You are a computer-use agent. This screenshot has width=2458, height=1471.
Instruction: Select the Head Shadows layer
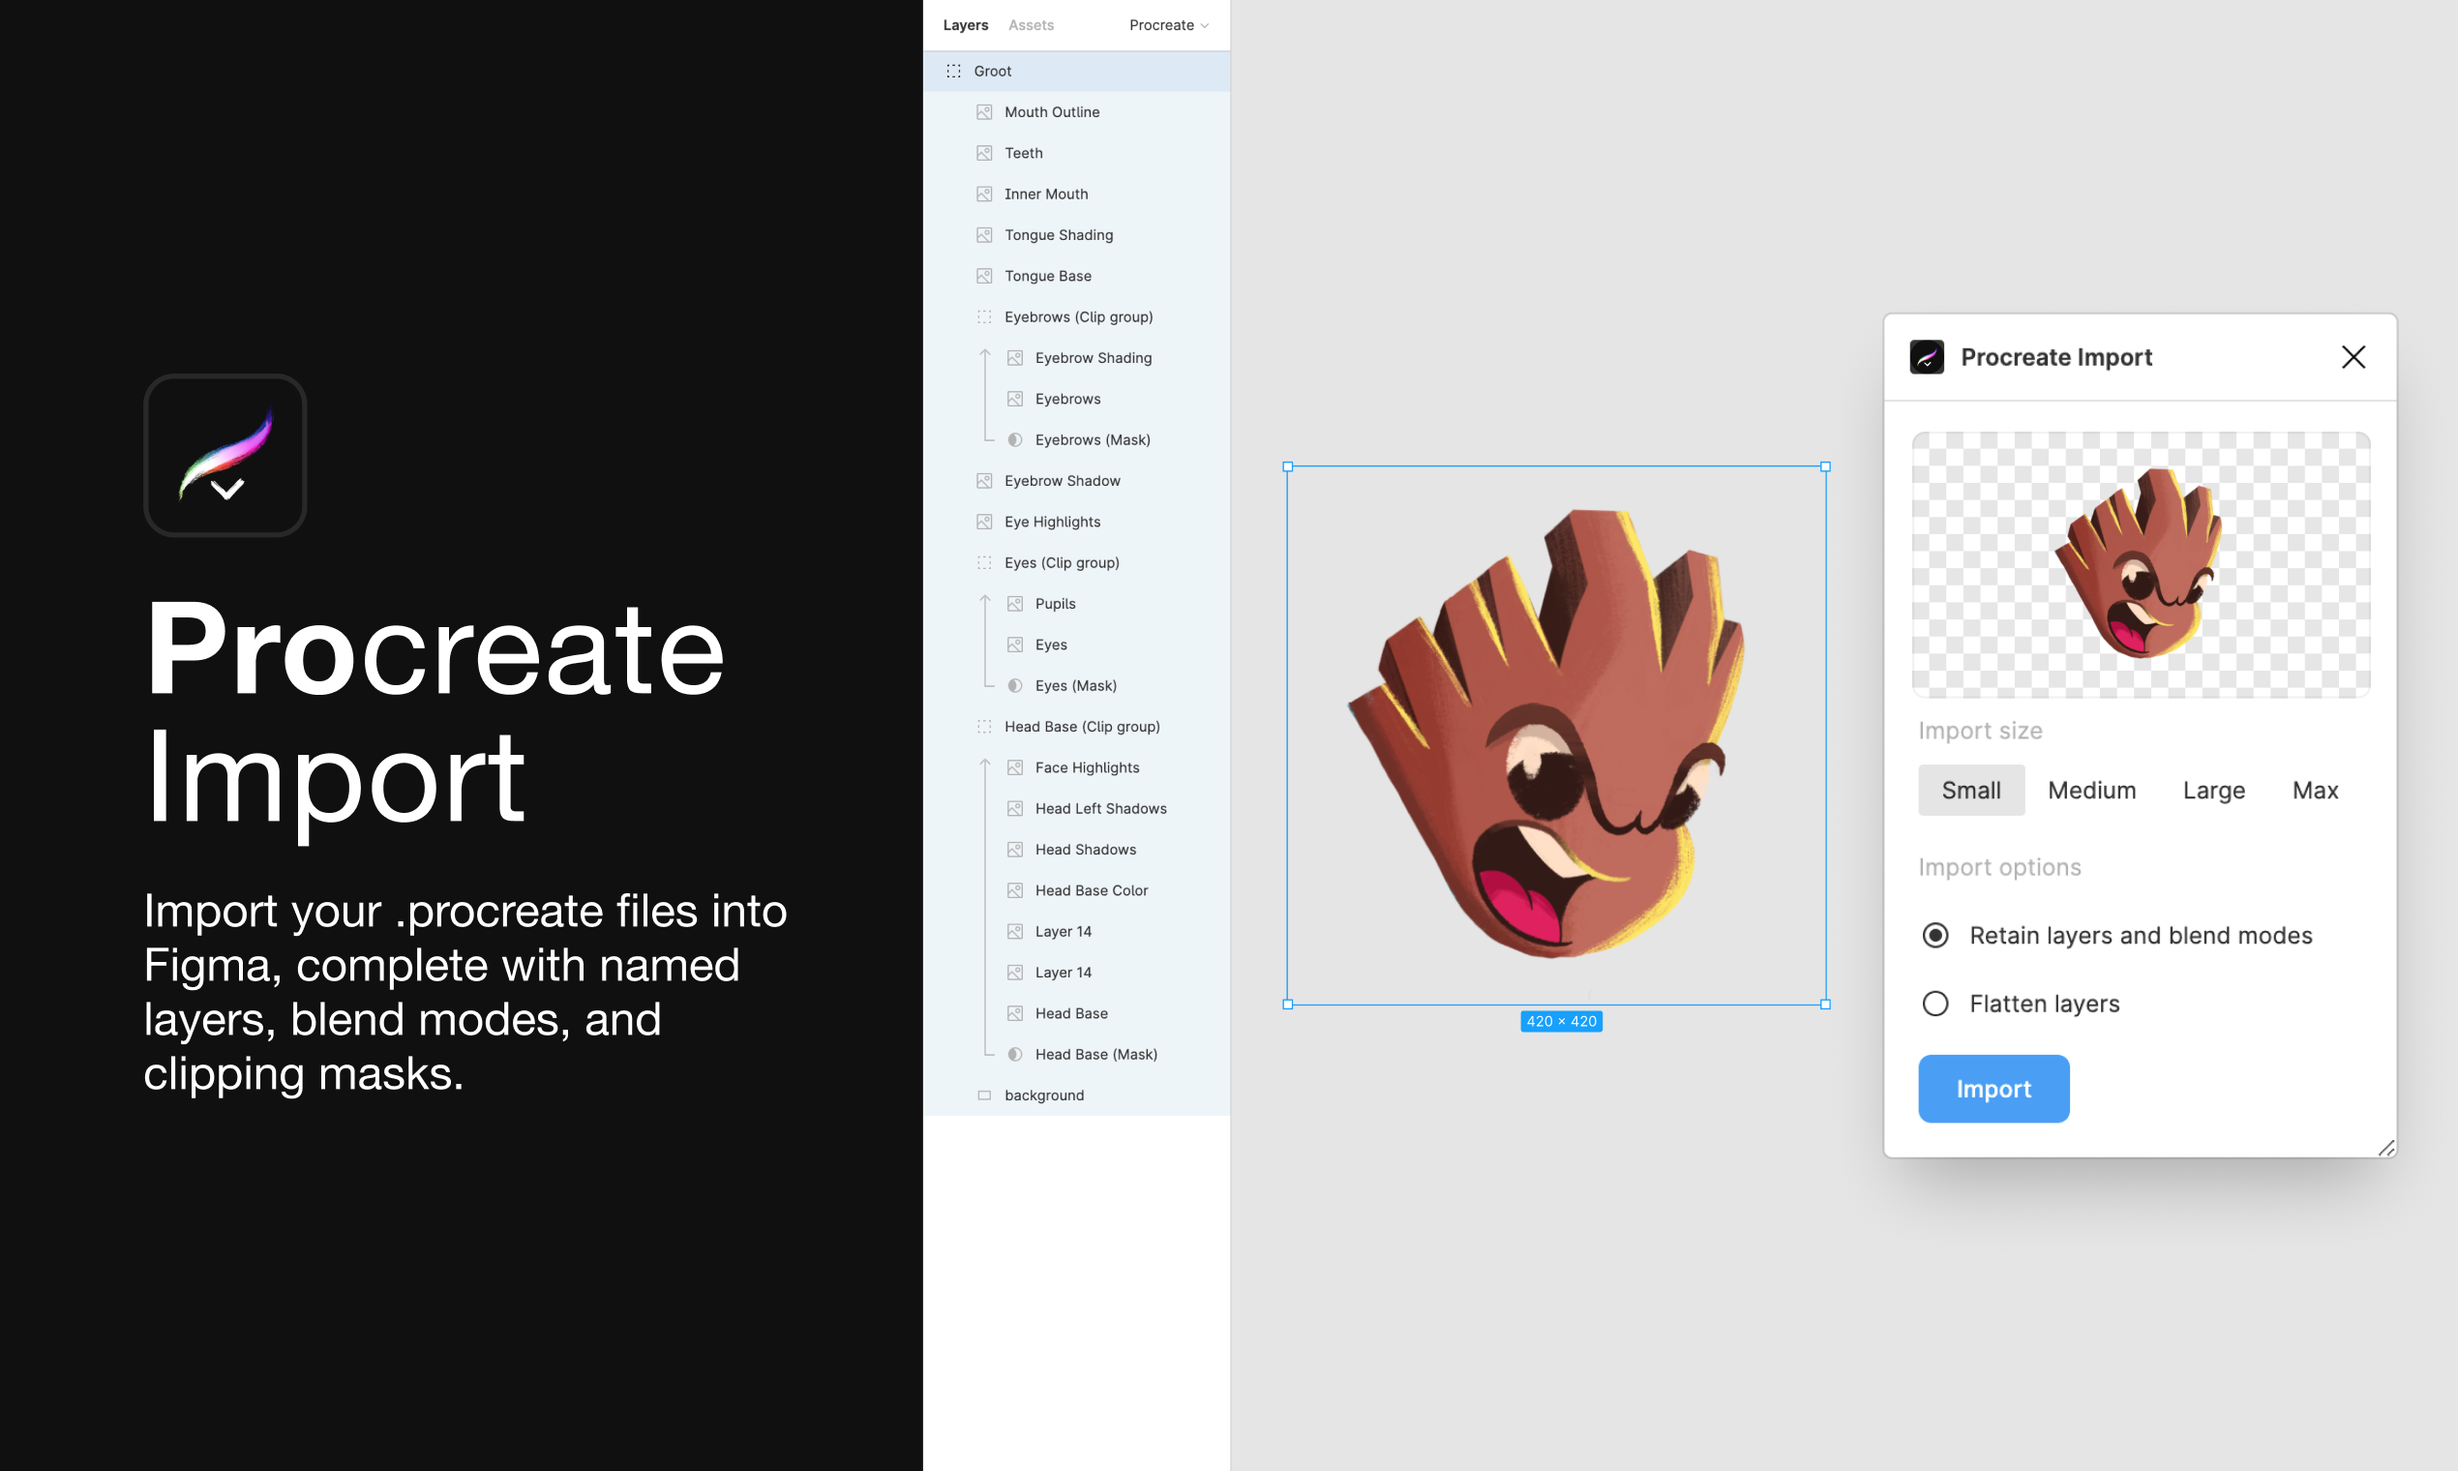click(x=1076, y=850)
